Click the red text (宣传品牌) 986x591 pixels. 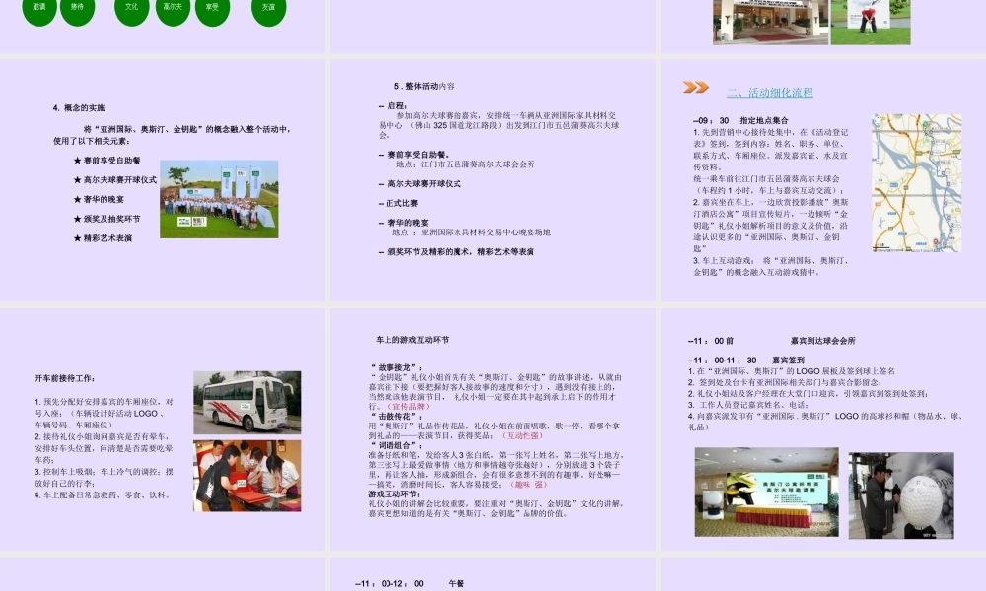tap(409, 407)
